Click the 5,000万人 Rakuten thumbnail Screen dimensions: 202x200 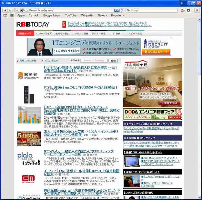29,139
